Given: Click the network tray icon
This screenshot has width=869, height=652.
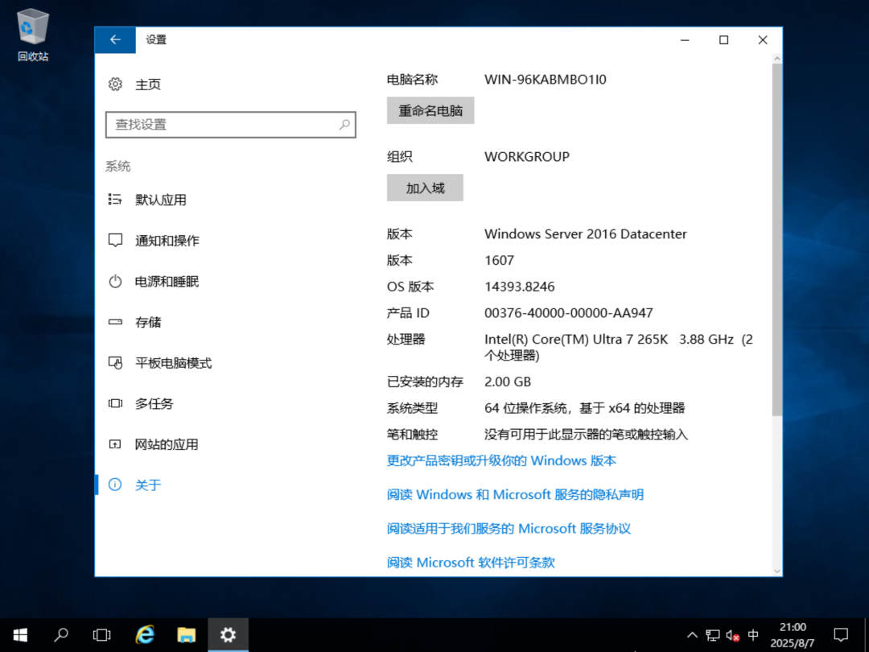Looking at the screenshot, I should tap(712, 635).
